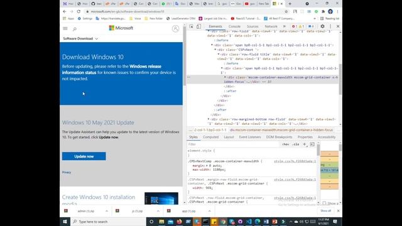The width and height of the screenshot is (402, 226).
Task: Expand the "row-margined-bottom row-fluid" div
Action: tap(209, 119)
